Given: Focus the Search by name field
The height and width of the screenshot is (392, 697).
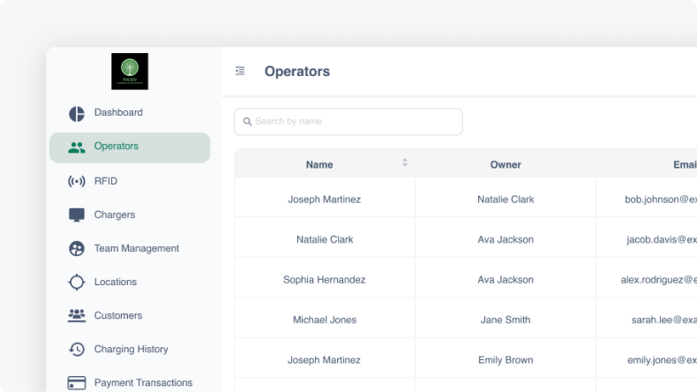Looking at the screenshot, I should (x=355, y=122).
